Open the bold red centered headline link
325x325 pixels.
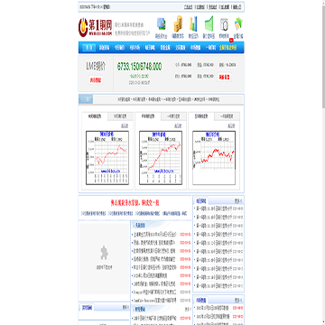coord(135,203)
